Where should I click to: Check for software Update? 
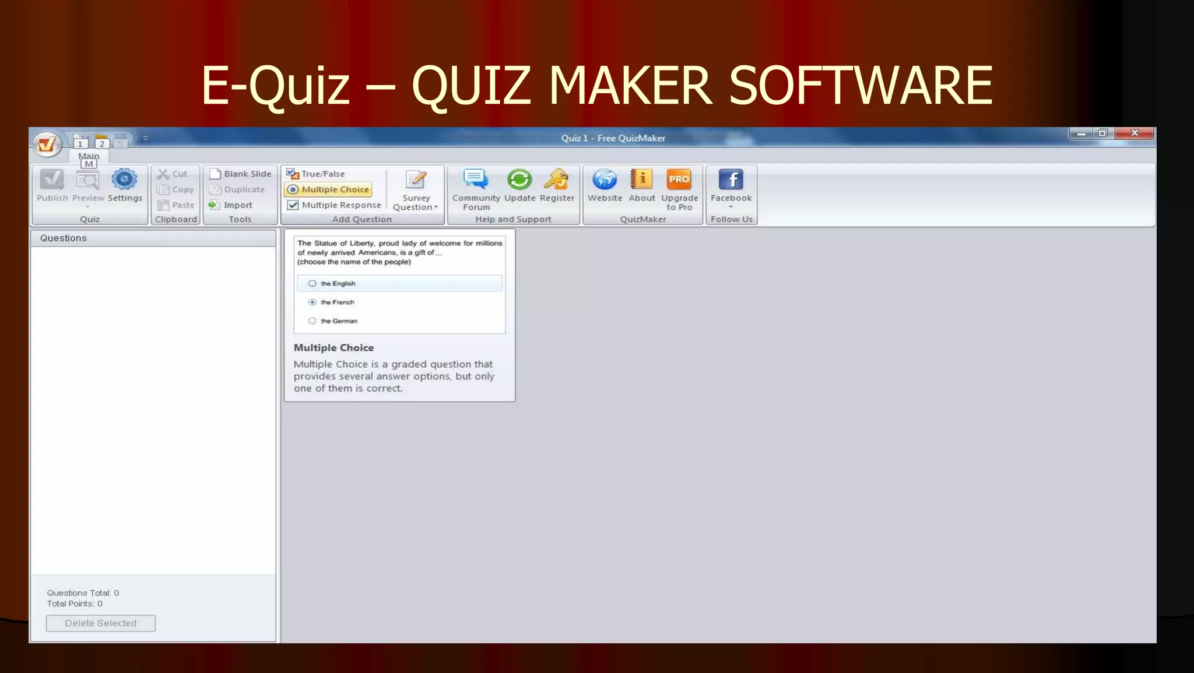[519, 186]
